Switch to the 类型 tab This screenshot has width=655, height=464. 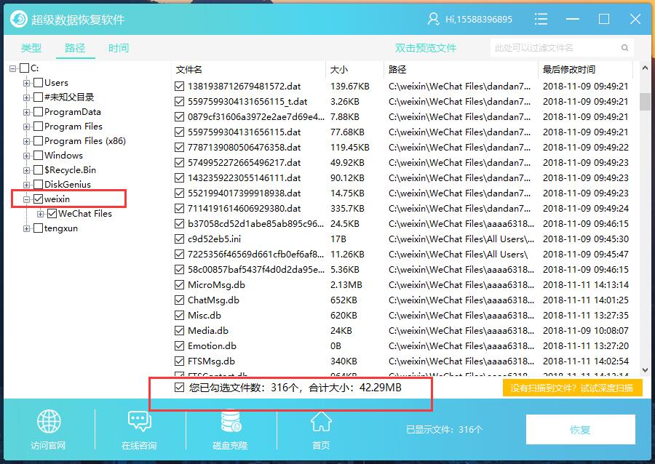[x=31, y=48]
